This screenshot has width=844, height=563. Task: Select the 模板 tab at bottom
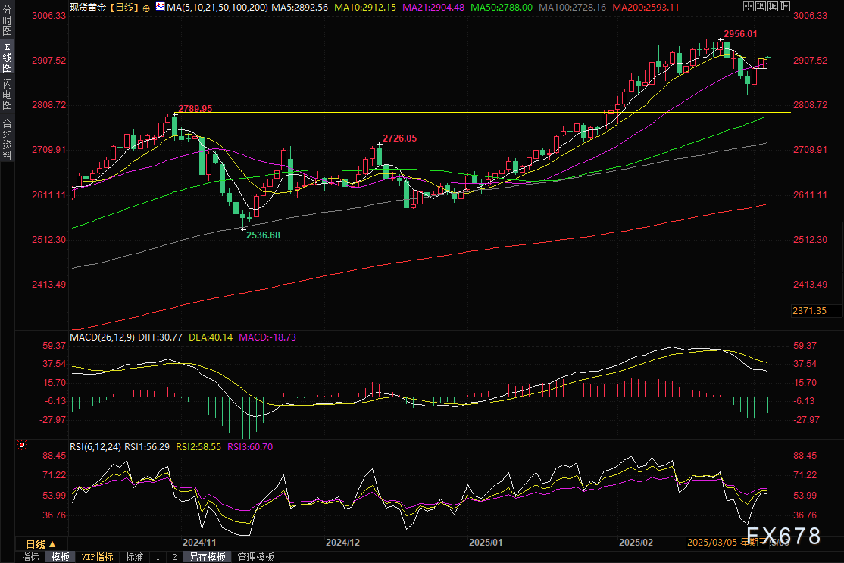pyautogui.click(x=61, y=557)
